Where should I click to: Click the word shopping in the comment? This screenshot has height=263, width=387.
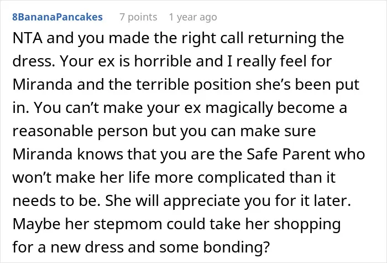(307, 224)
